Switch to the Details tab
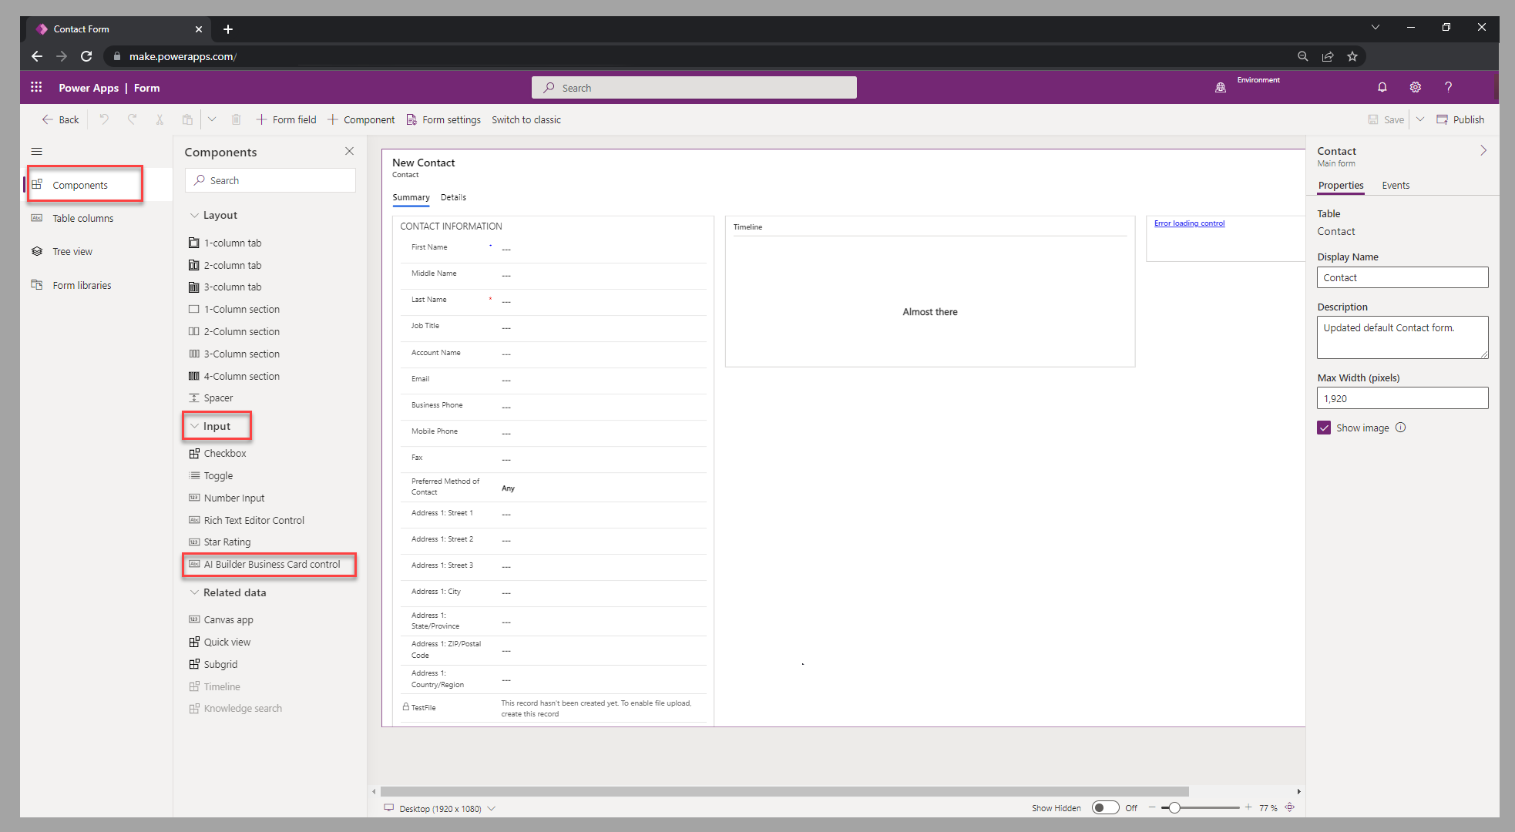Viewport: 1515px width, 832px height. (x=453, y=197)
